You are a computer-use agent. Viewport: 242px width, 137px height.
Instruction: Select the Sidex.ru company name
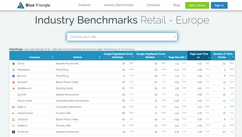pyautogui.click(x=22, y=107)
